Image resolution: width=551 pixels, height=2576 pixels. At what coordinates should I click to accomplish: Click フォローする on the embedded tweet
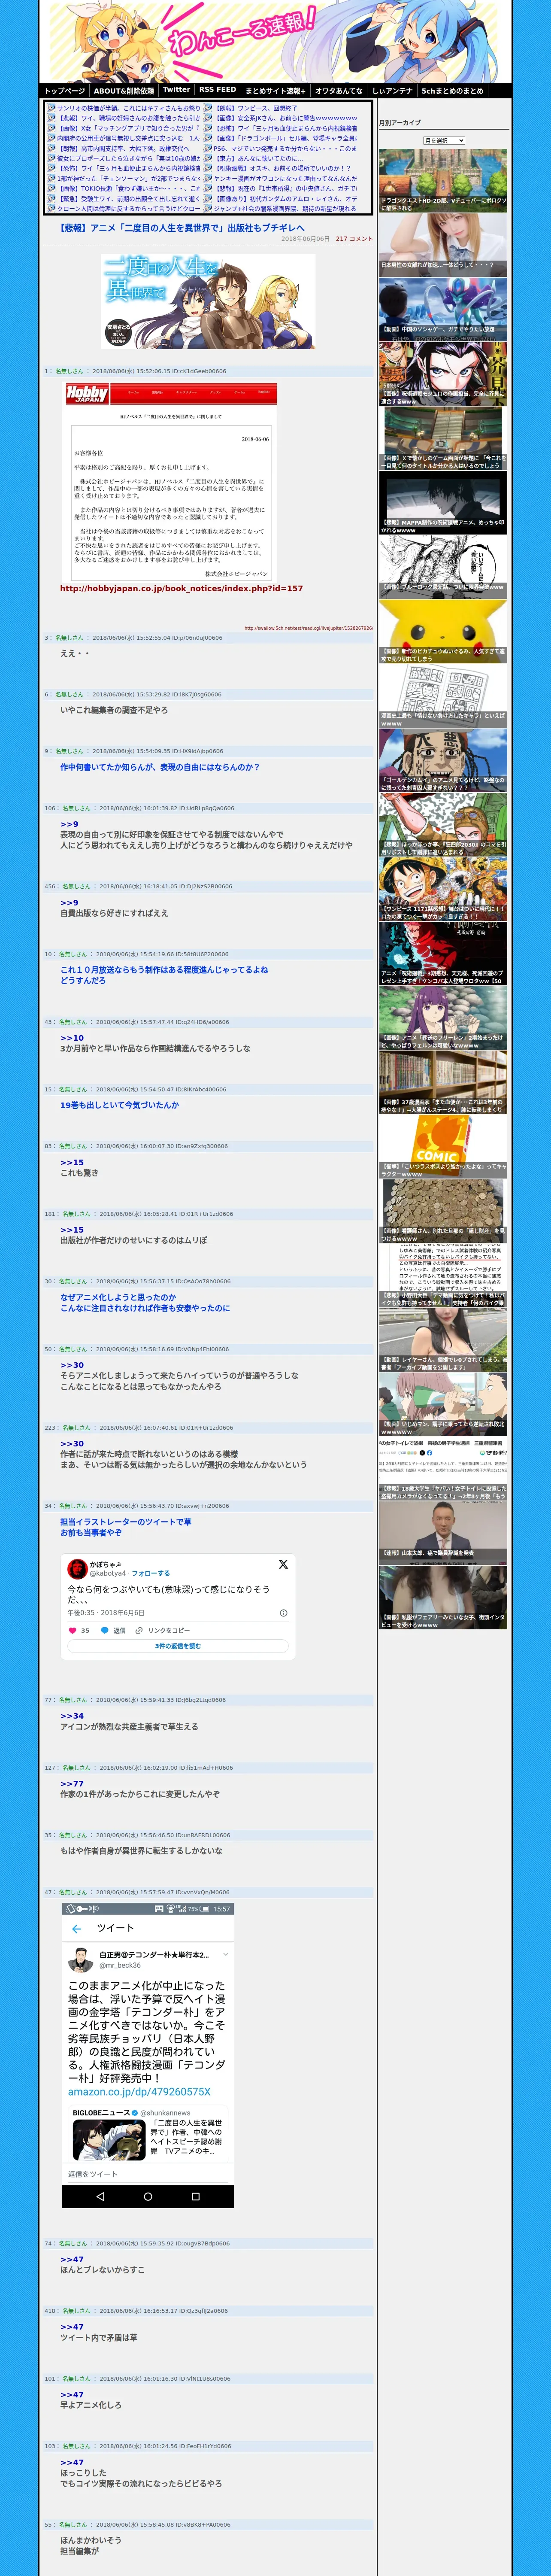pos(151,1573)
